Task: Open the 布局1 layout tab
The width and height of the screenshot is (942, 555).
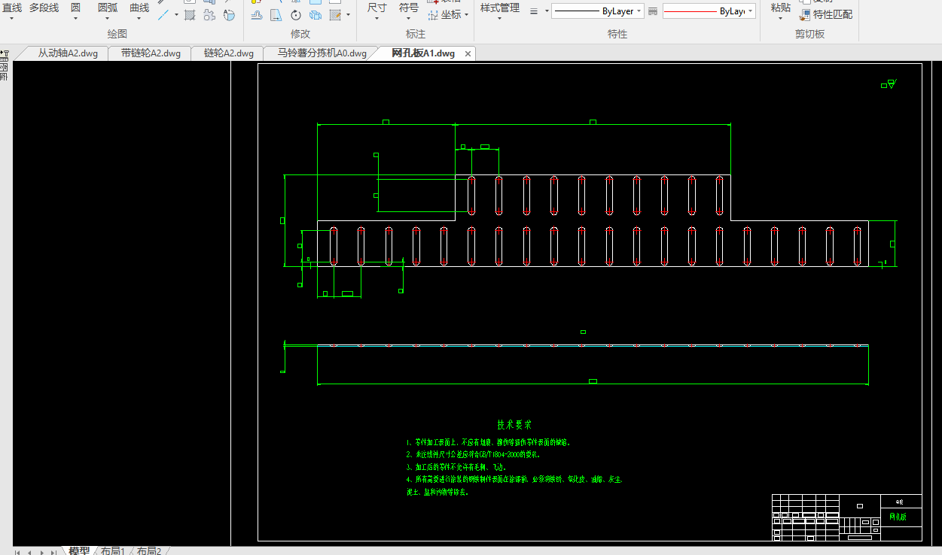Action: point(113,550)
